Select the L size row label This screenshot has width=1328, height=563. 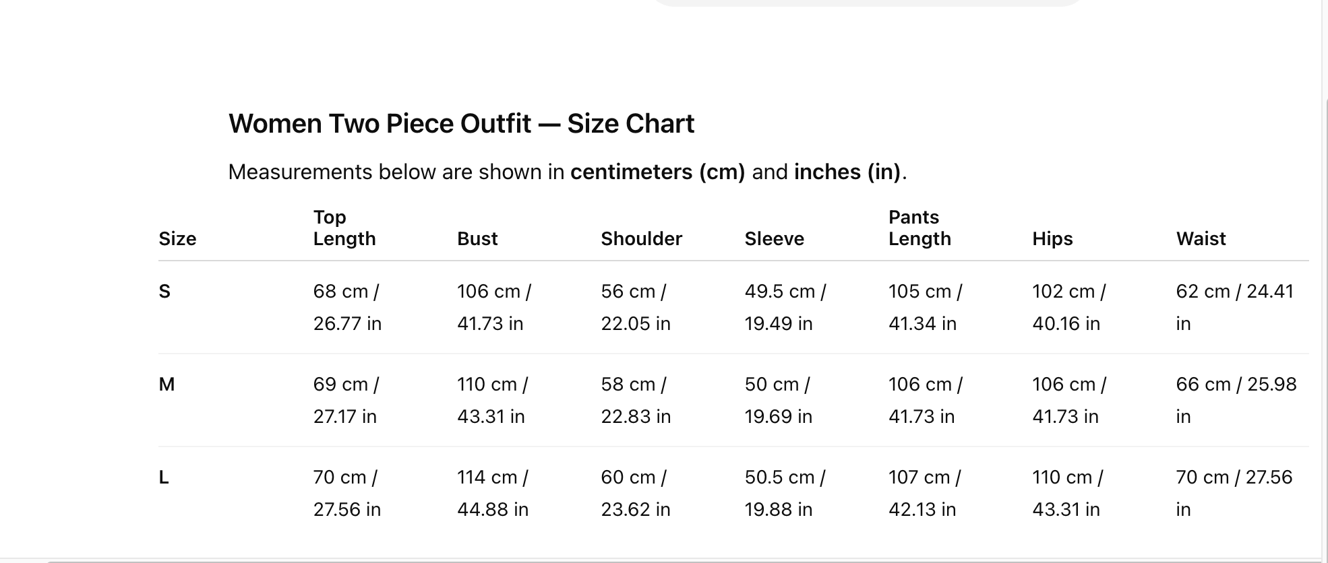pos(163,477)
